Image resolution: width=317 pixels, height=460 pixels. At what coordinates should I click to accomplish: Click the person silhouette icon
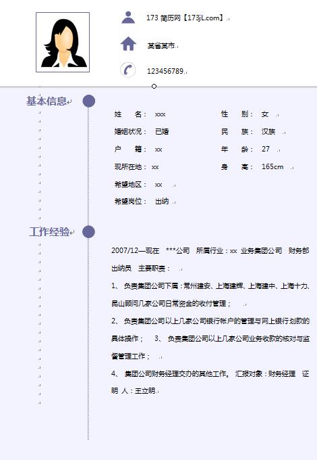128,18
